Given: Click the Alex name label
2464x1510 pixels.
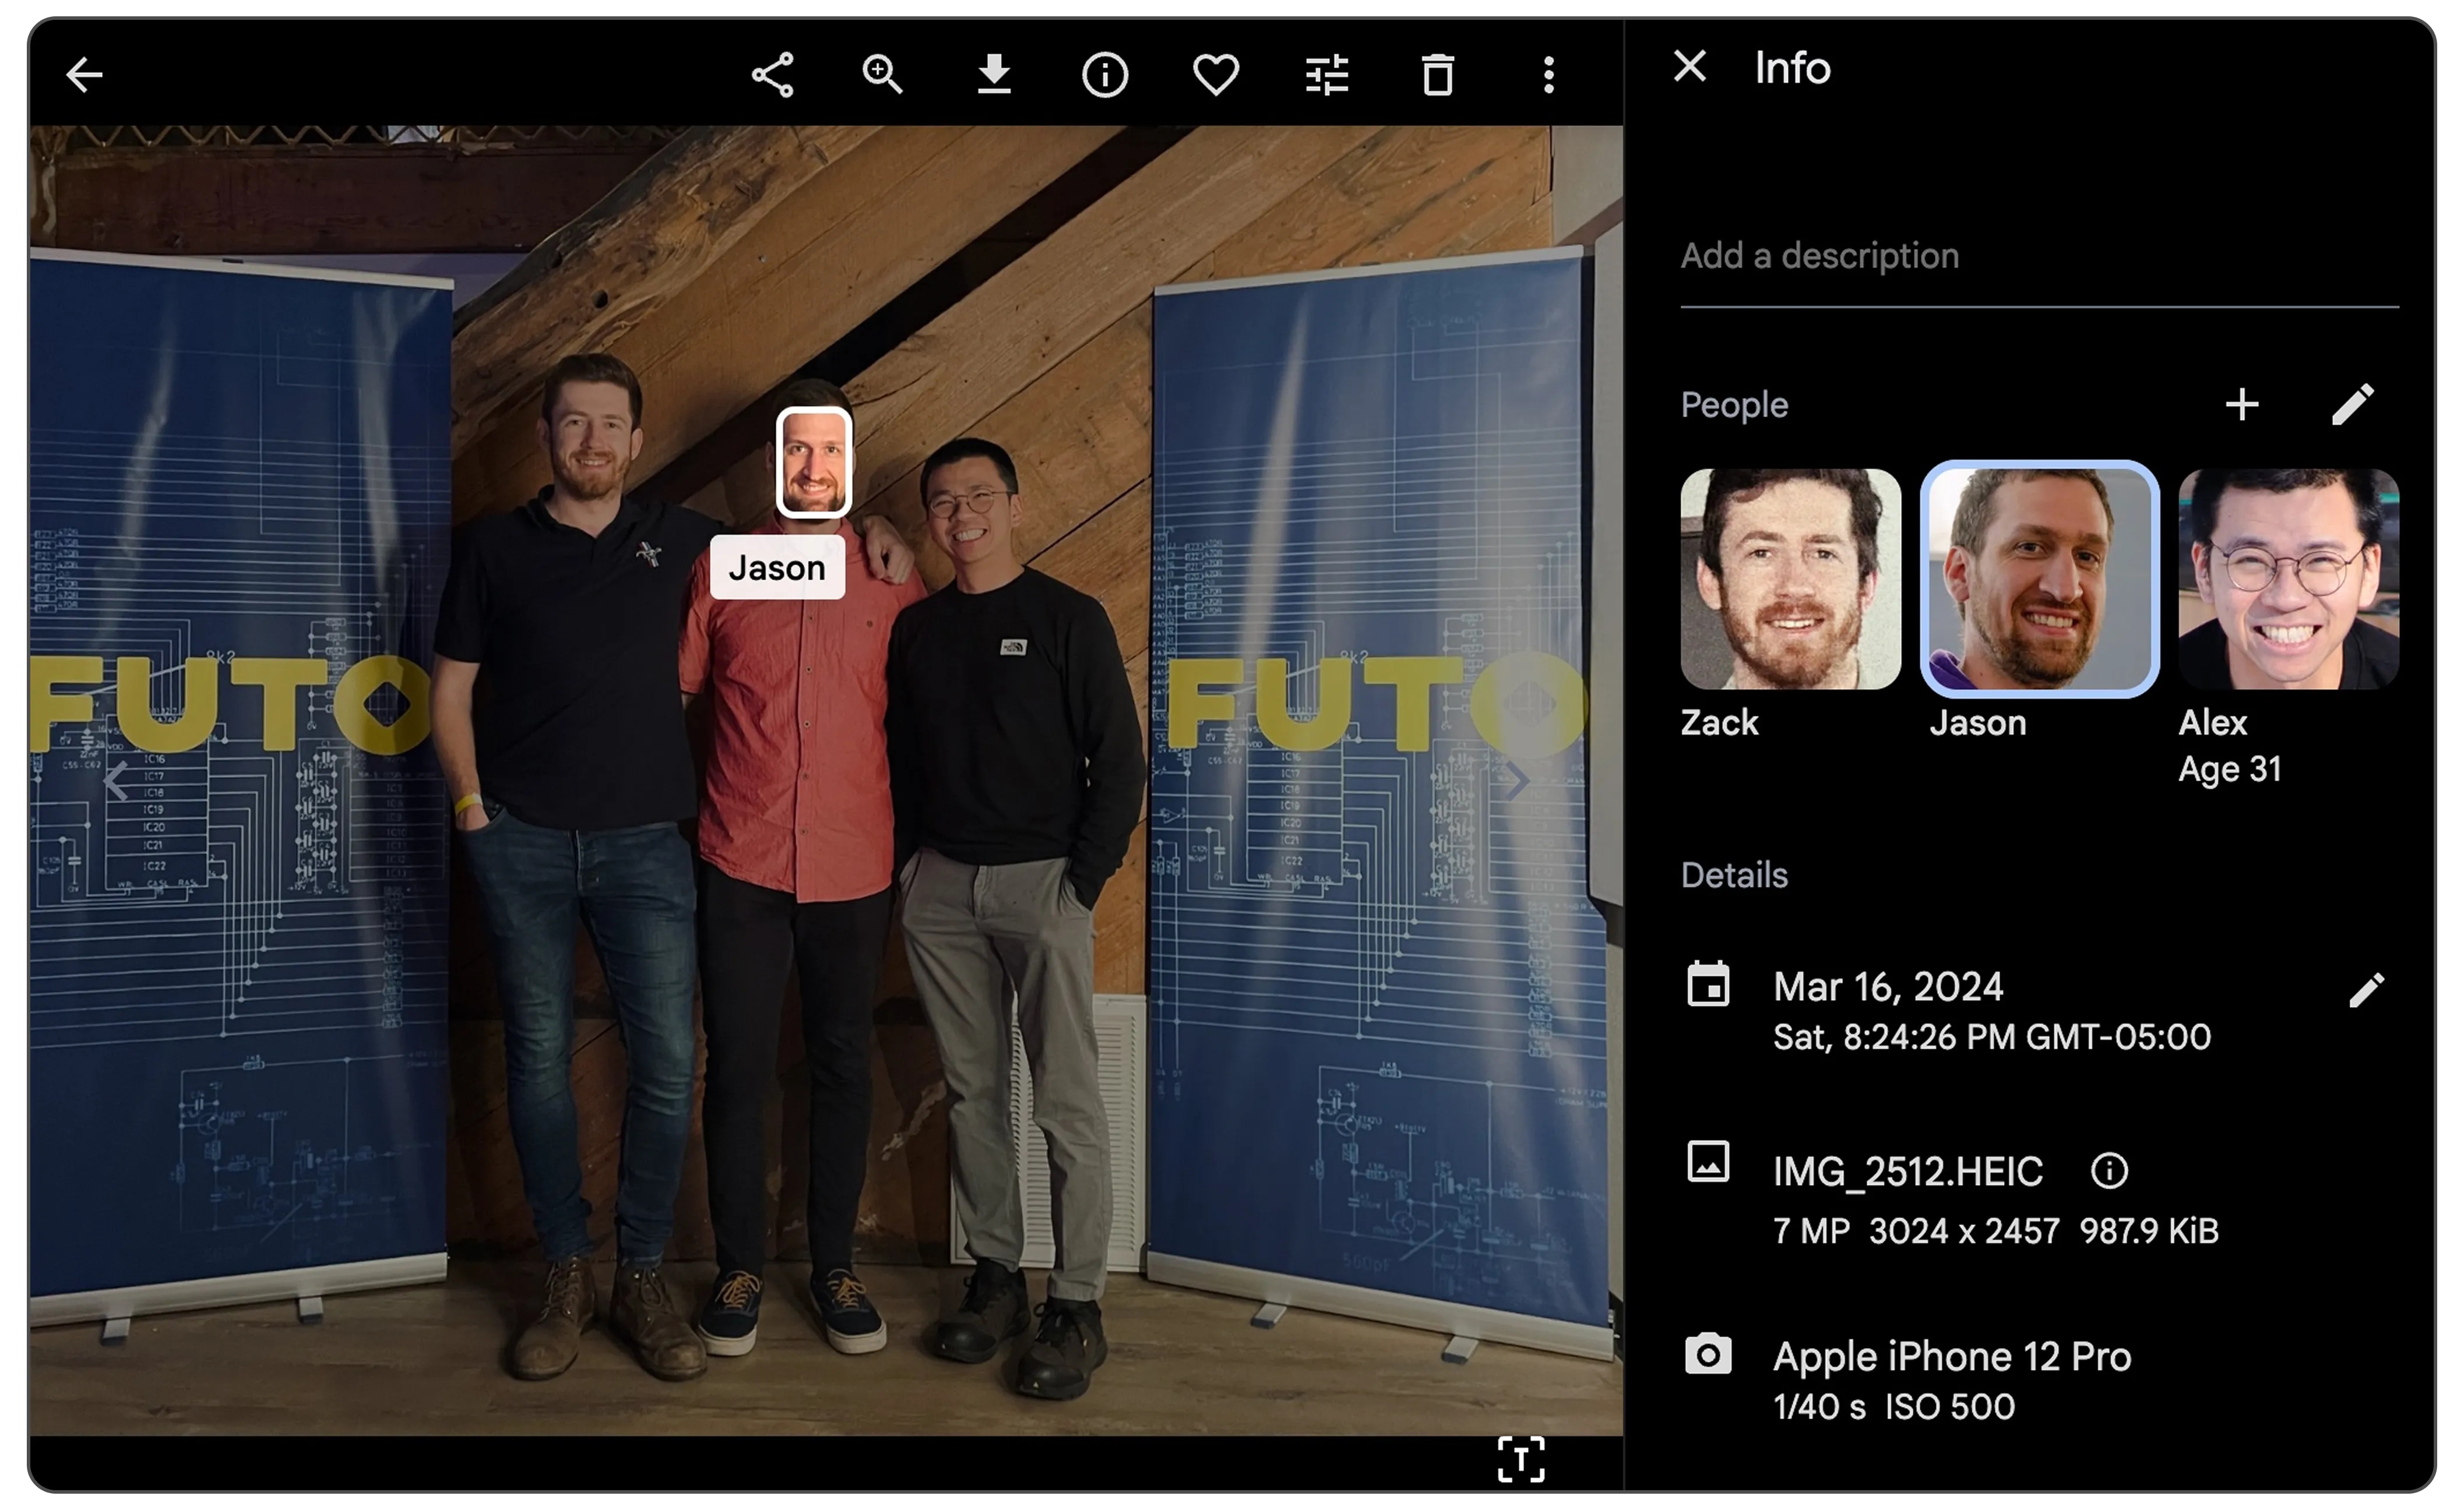Looking at the screenshot, I should click(2212, 722).
